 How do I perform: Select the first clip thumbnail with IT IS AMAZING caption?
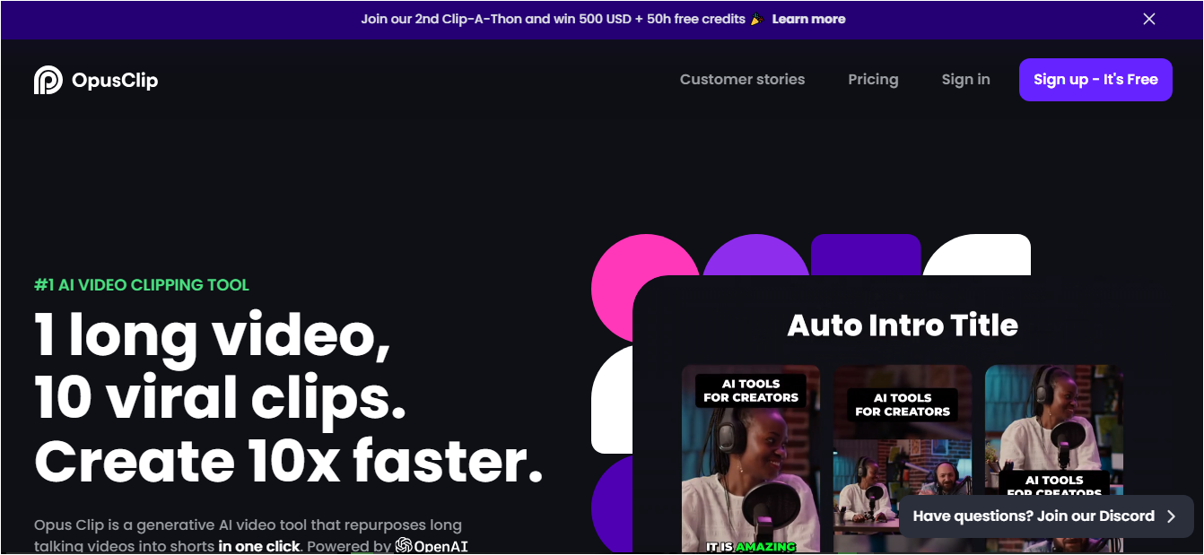click(751, 458)
